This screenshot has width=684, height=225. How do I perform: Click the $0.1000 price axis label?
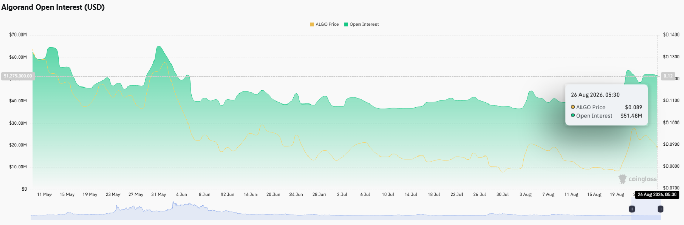coord(672,123)
